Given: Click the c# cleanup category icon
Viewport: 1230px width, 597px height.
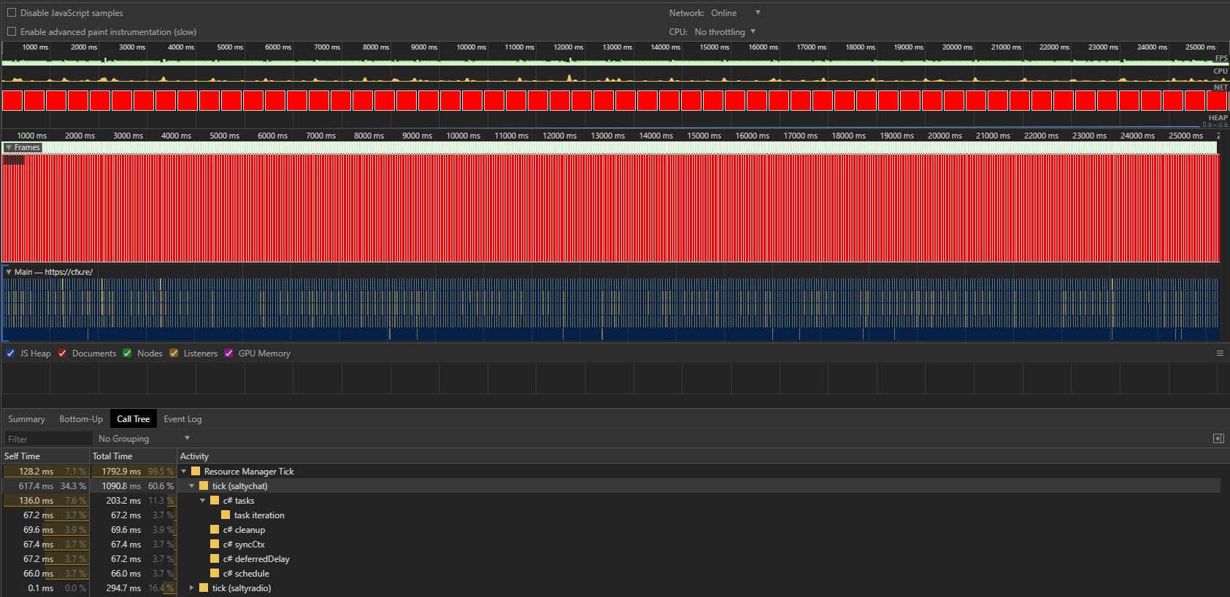Looking at the screenshot, I should (x=215, y=530).
